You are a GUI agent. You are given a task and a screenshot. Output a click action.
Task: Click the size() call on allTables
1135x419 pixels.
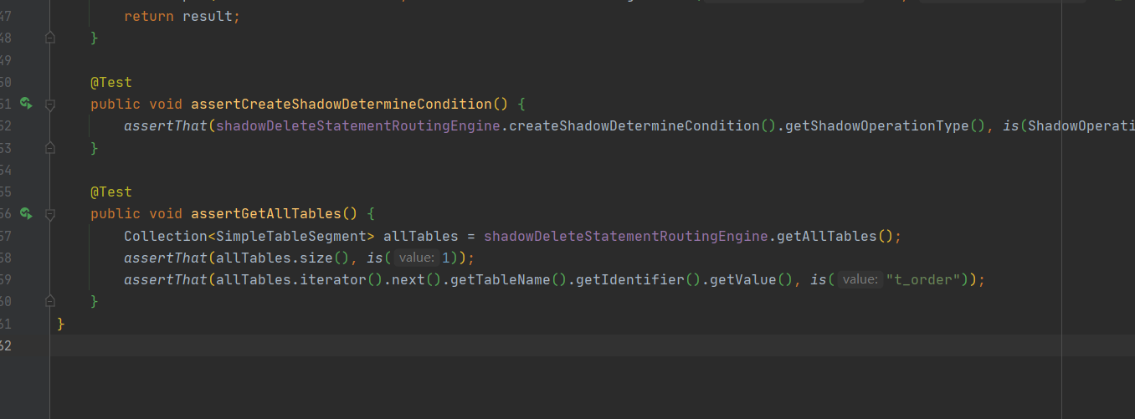coord(325,258)
